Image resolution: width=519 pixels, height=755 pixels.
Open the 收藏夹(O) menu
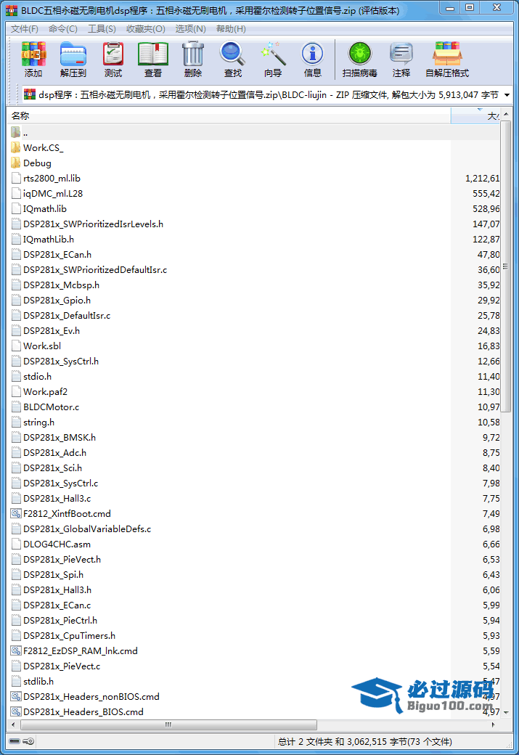145,29
